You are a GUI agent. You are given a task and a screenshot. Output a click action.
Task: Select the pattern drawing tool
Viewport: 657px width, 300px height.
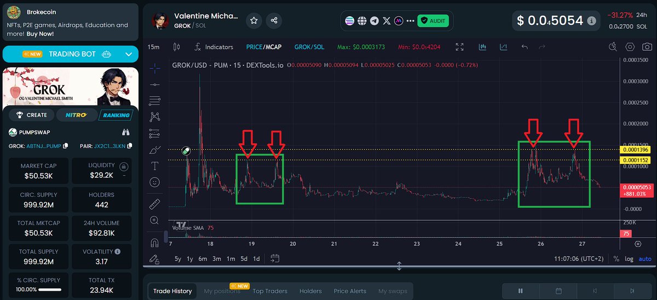[x=155, y=116]
